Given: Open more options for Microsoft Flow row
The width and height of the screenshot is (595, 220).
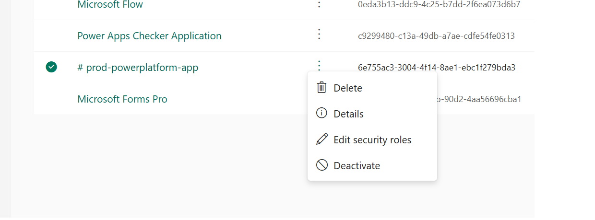Looking at the screenshot, I should tap(319, 4).
